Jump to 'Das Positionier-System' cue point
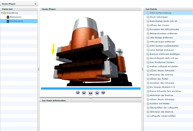This screenshot has width=193, height=131. (162, 62)
